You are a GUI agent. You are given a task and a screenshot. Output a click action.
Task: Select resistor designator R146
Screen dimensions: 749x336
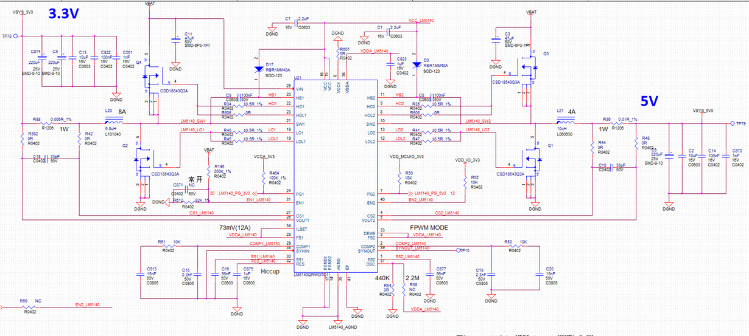tap(220, 166)
